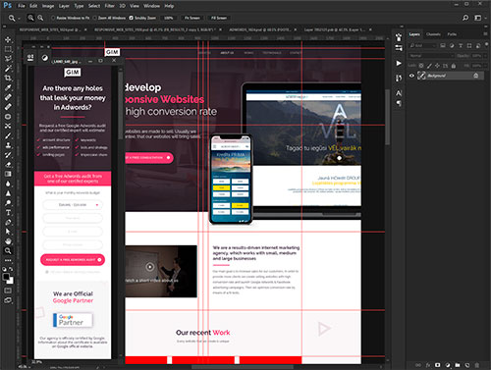Toggle Lock position icon
Screen dimensions: 491x370
point(437,66)
